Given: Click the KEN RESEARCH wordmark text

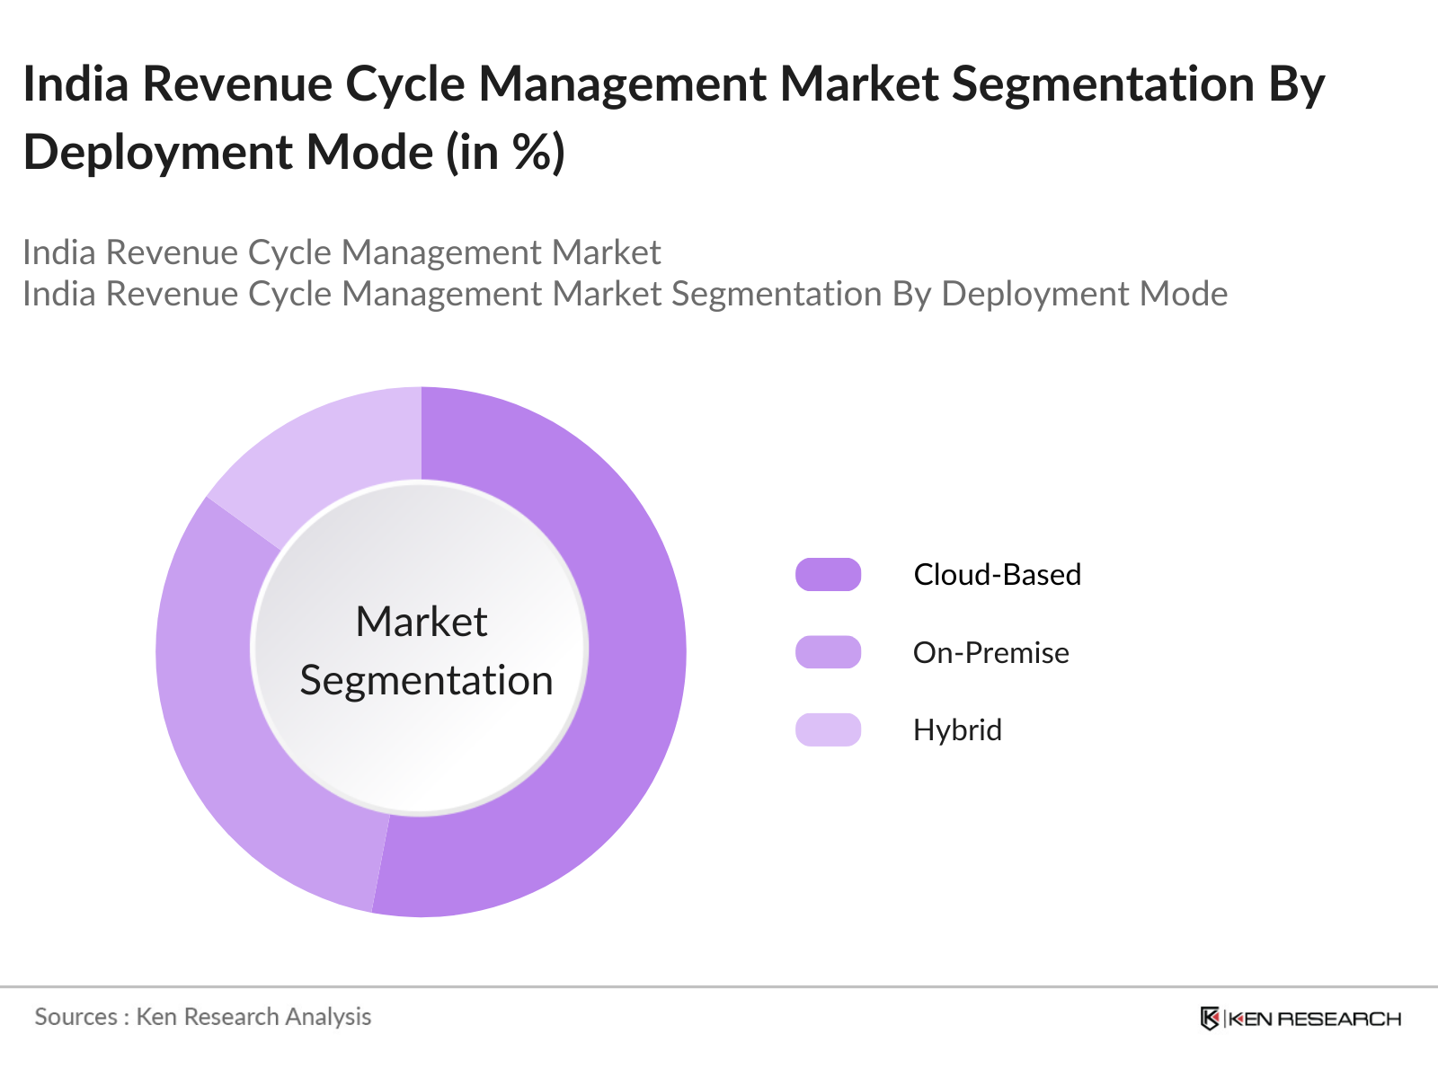Looking at the screenshot, I should [1314, 1019].
